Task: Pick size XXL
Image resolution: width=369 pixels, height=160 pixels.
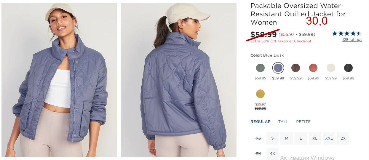Action: 329,138
